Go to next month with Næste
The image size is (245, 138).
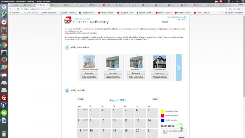click(155, 99)
